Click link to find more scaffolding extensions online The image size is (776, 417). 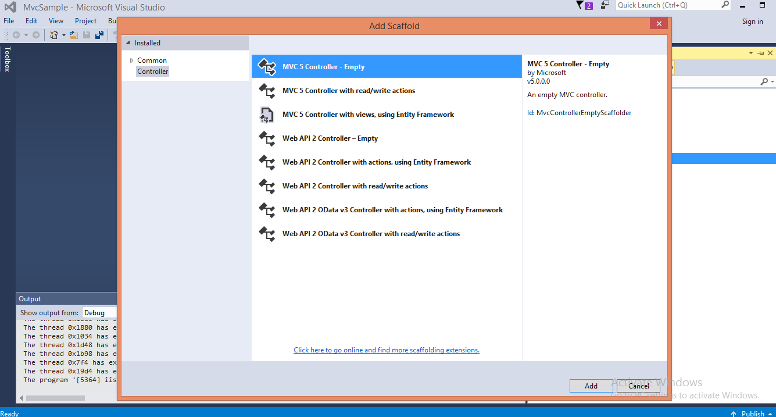(387, 350)
